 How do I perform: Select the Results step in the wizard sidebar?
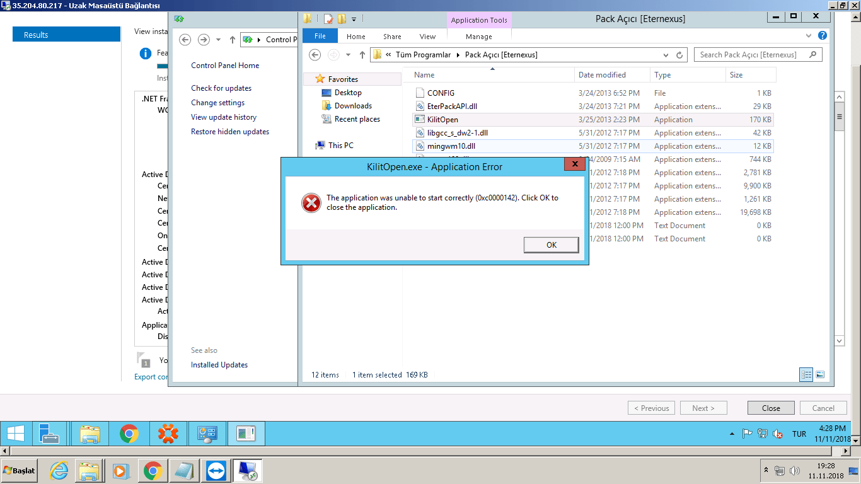[x=66, y=35]
